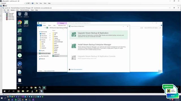
Task: Click the Name column header in Explorer
Action: (54, 30)
